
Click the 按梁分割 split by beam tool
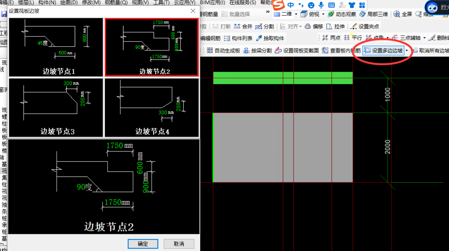257,50
